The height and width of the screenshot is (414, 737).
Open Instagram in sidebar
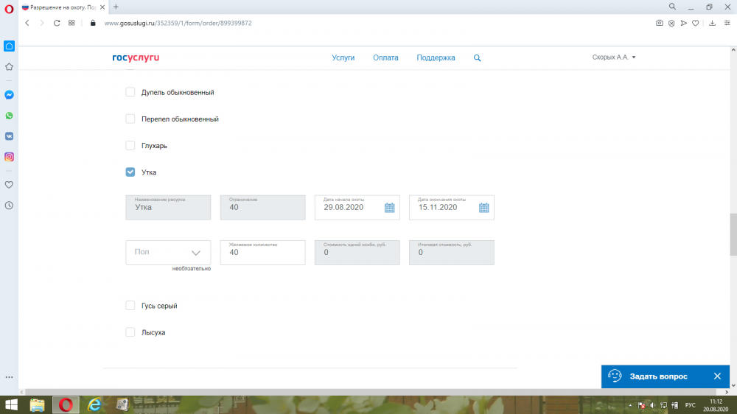(x=9, y=157)
